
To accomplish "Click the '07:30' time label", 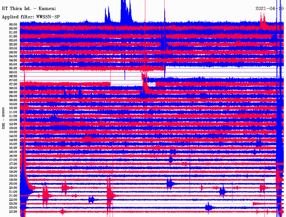I will (13, 84).
